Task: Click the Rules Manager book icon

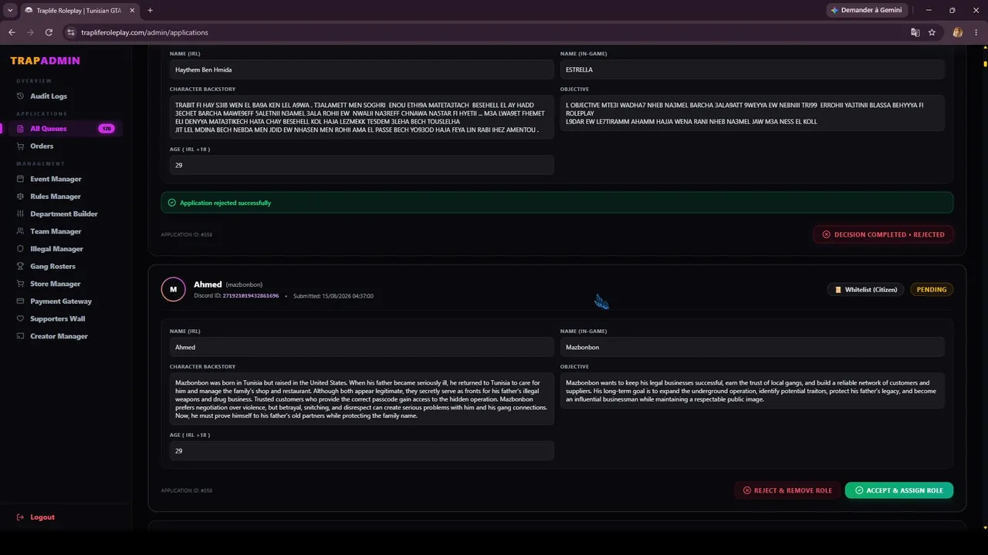Action: [21, 197]
